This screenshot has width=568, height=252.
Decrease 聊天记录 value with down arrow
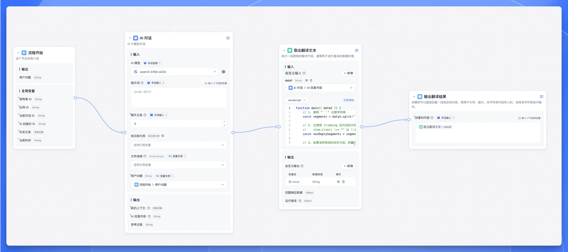[x=224, y=126]
